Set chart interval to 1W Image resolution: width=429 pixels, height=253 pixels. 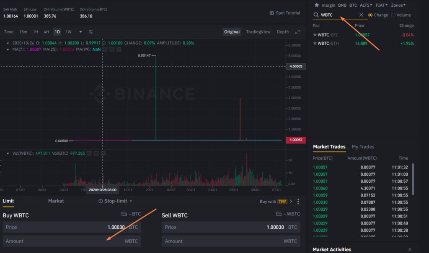pos(68,32)
